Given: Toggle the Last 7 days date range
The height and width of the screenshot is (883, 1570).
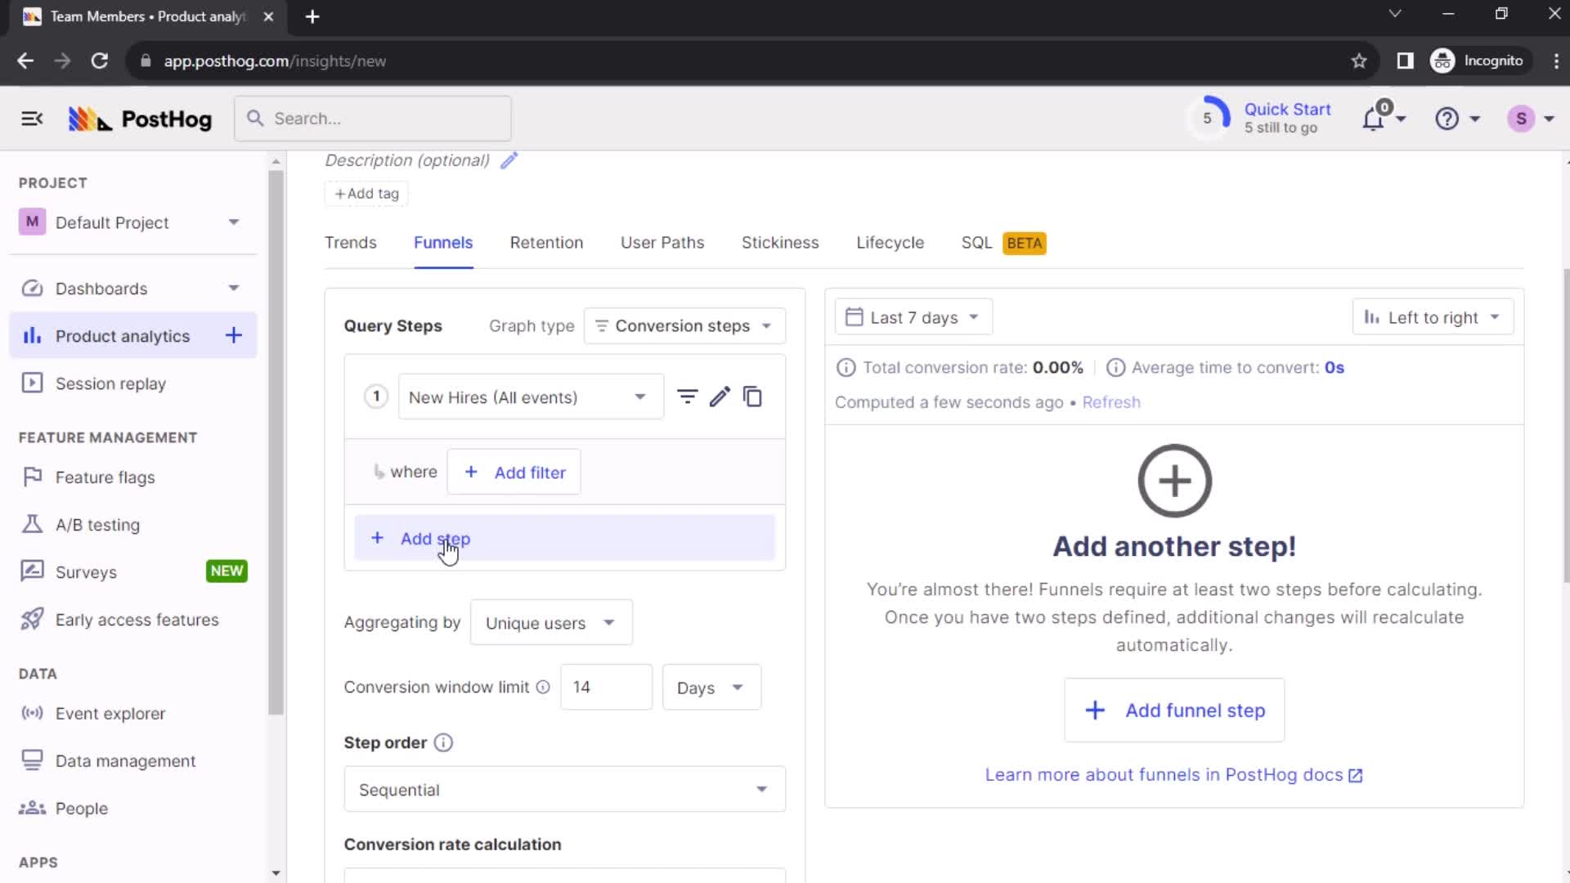Looking at the screenshot, I should point(913,317).
